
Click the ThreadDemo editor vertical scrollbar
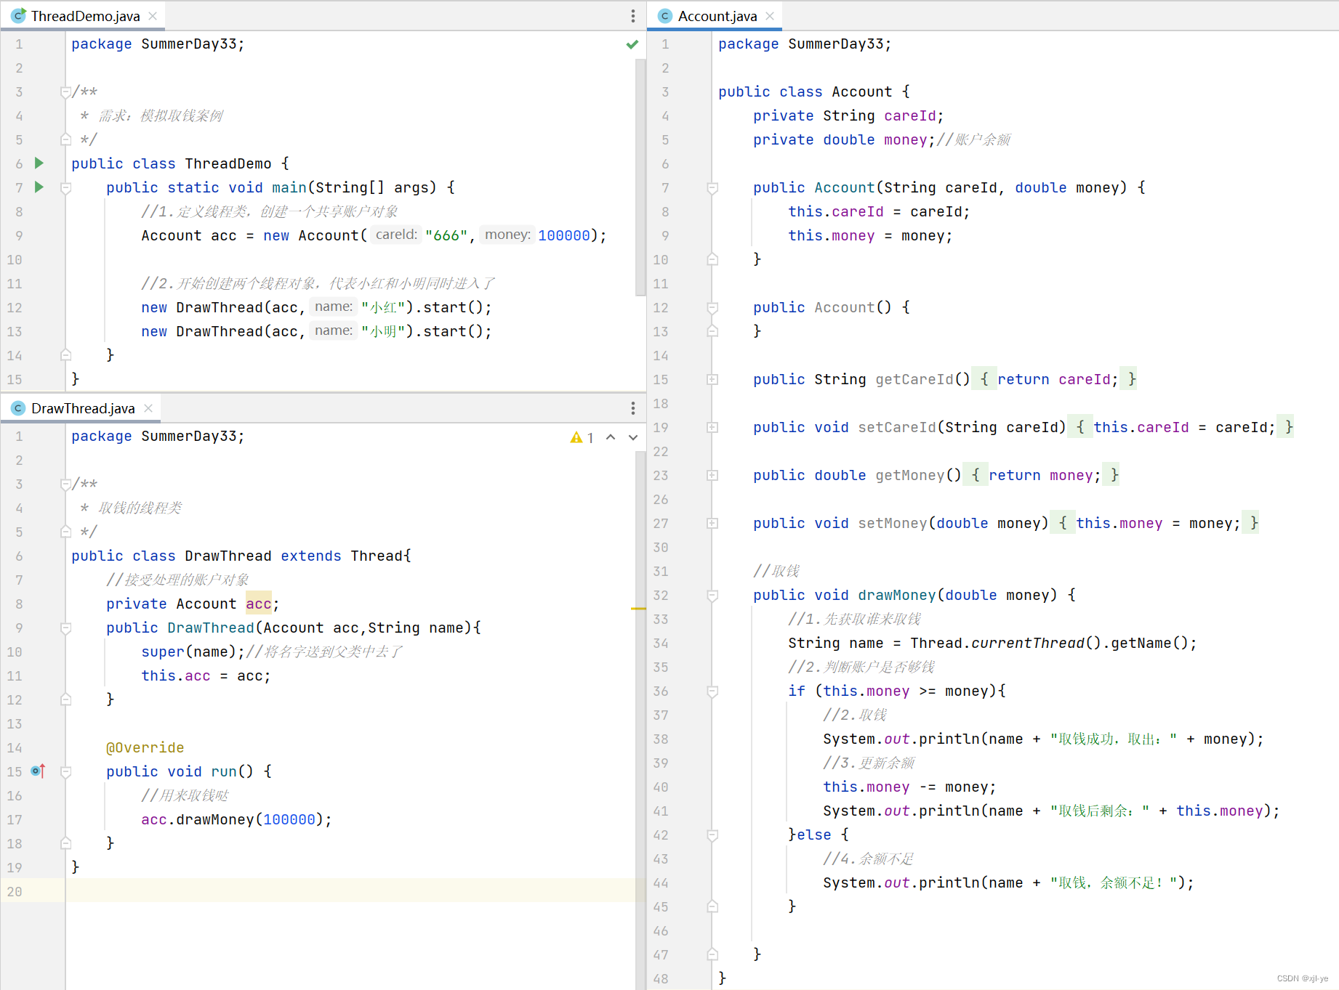click(x=640, y=178)
